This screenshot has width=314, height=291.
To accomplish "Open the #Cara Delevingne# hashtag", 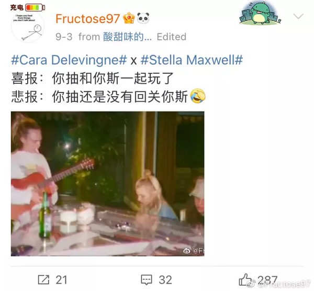I will 69,60.
